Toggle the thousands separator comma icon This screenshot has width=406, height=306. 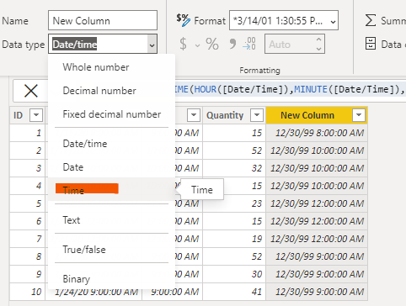232,44
